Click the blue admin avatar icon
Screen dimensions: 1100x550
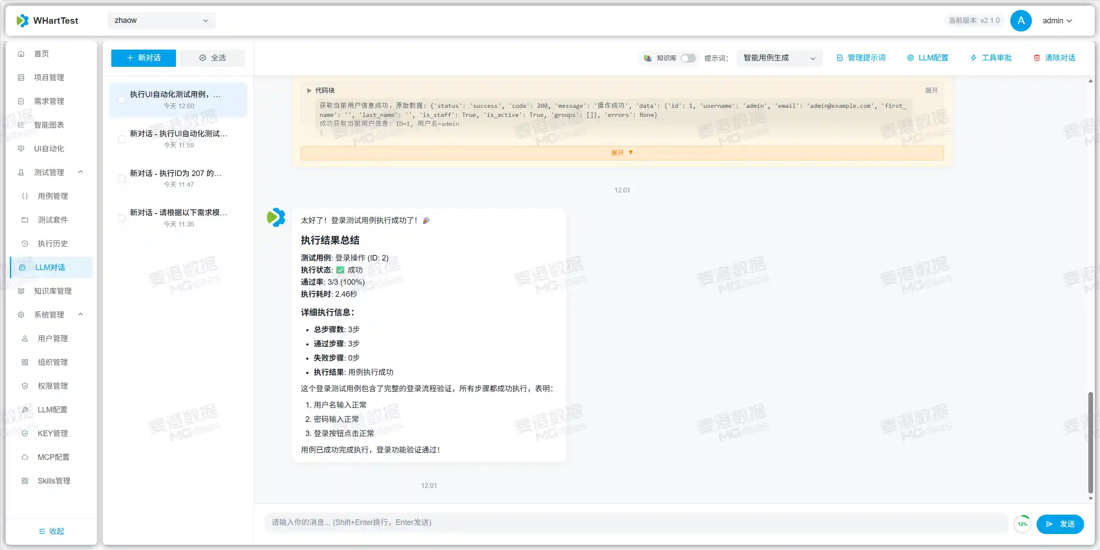click(x=1021, y=21)
